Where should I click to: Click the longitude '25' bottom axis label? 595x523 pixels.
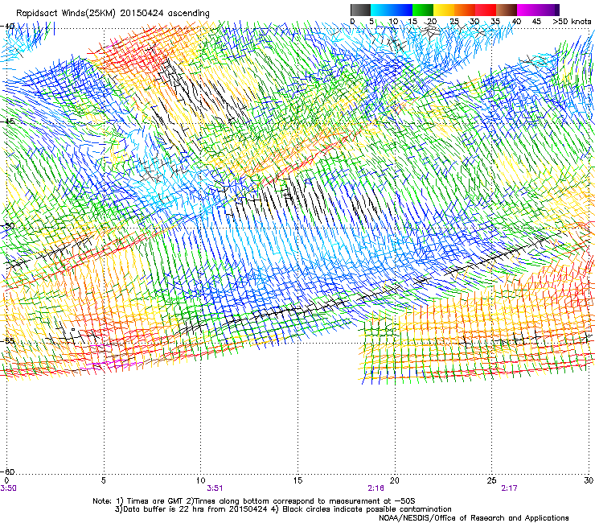491,480
